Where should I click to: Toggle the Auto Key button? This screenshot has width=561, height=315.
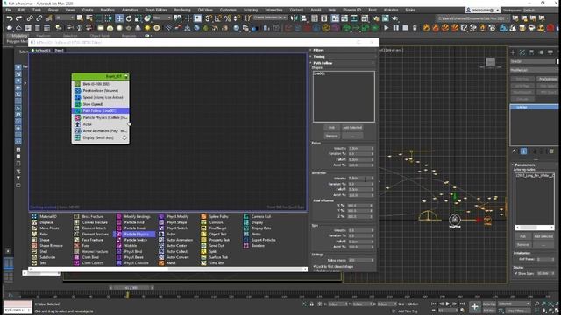[489, 304]
